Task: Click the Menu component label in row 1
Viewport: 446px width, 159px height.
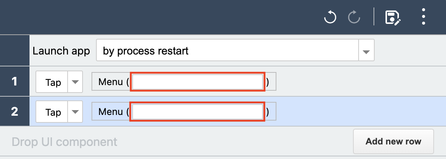Action: [x=111, y=82]
